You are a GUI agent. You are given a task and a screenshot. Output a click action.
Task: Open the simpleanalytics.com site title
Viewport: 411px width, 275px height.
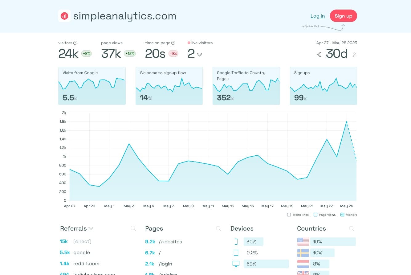[125, 16]
